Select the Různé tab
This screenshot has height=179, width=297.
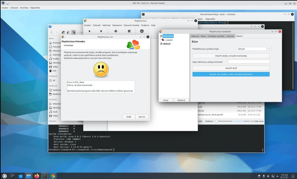239,36
